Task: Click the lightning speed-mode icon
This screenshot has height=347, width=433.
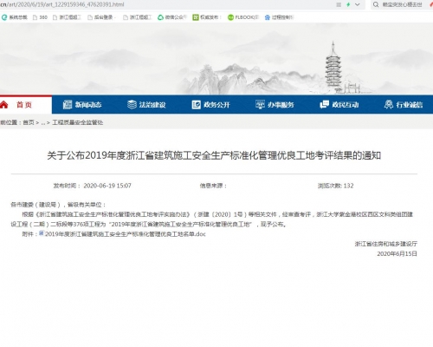Action: [x=348, y=4]
